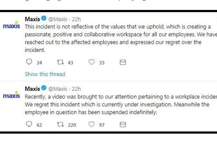The height and width of the screenshot is (144, 217).
Task: Reply to the tweet with 24 replies
Action: tap(29, 62)
